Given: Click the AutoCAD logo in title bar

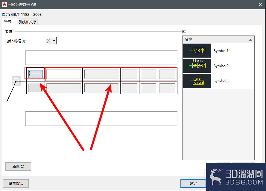Looking at the screenshot, I should [4, 4].
